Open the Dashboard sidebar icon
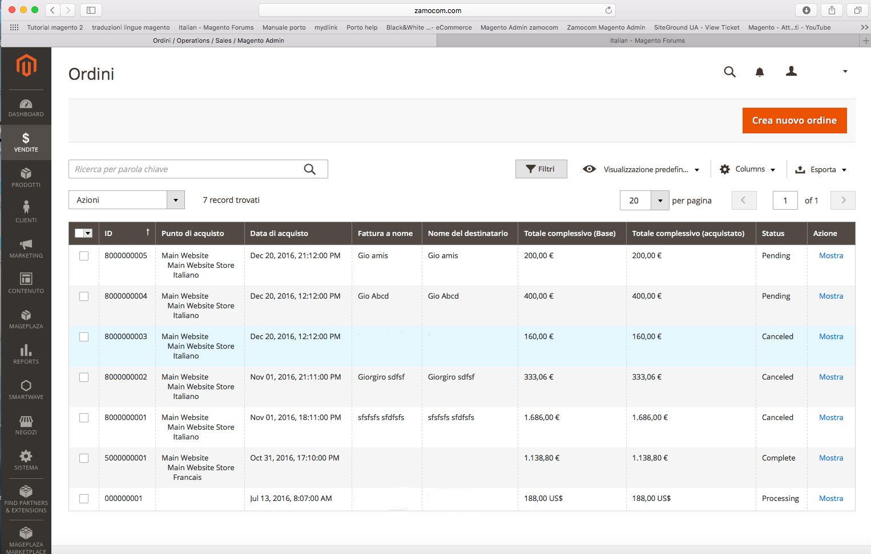The image size is (871, 554). [x=26, y=108]
